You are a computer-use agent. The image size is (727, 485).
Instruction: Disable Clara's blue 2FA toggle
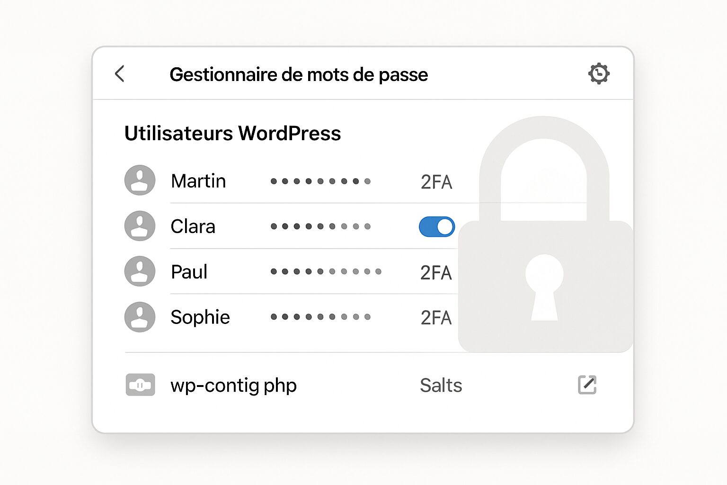(x=436, y=227)
